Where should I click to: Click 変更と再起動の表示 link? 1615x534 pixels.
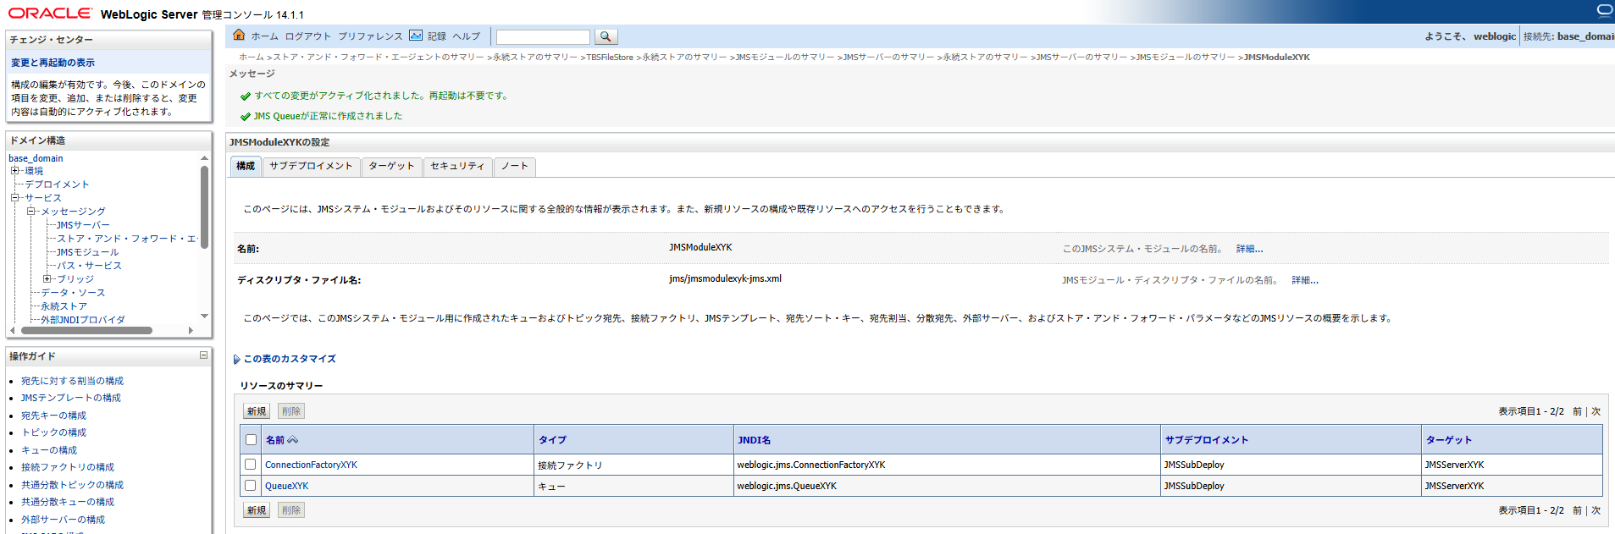[53, 63]
